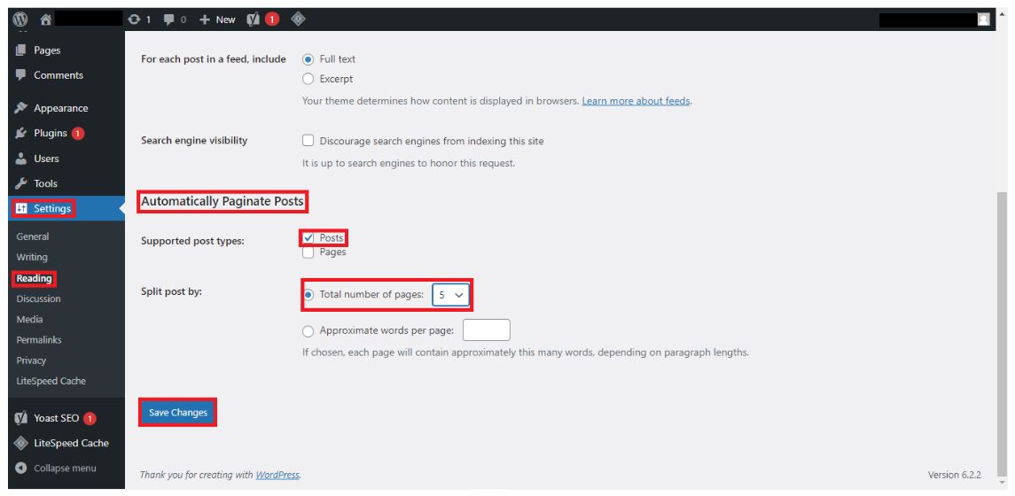The image size is (1015, 496).
Task: Click the Collapse menu arrow icon
Action: (20, 469)
